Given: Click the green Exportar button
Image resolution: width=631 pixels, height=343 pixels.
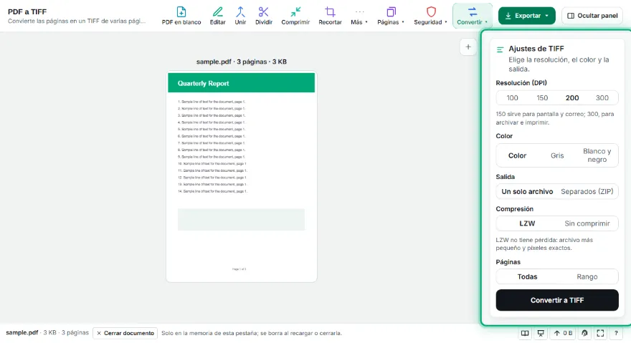Looking at the screenshot, I should click(526, 16).
